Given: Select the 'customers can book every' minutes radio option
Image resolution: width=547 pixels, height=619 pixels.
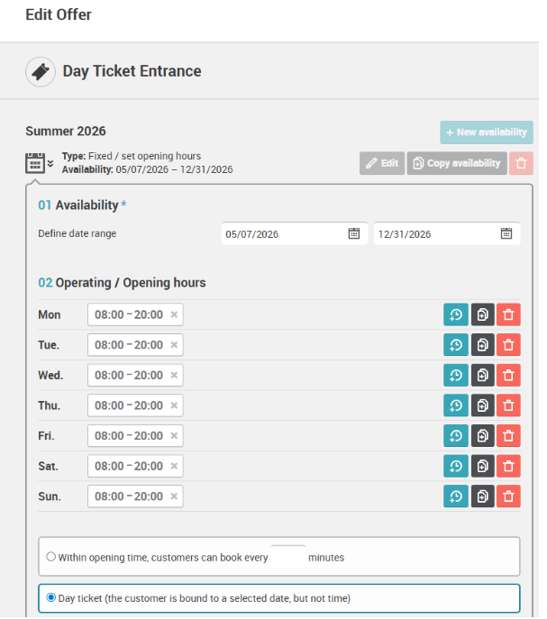Looking at the screenshot, I should coord(51,557).
